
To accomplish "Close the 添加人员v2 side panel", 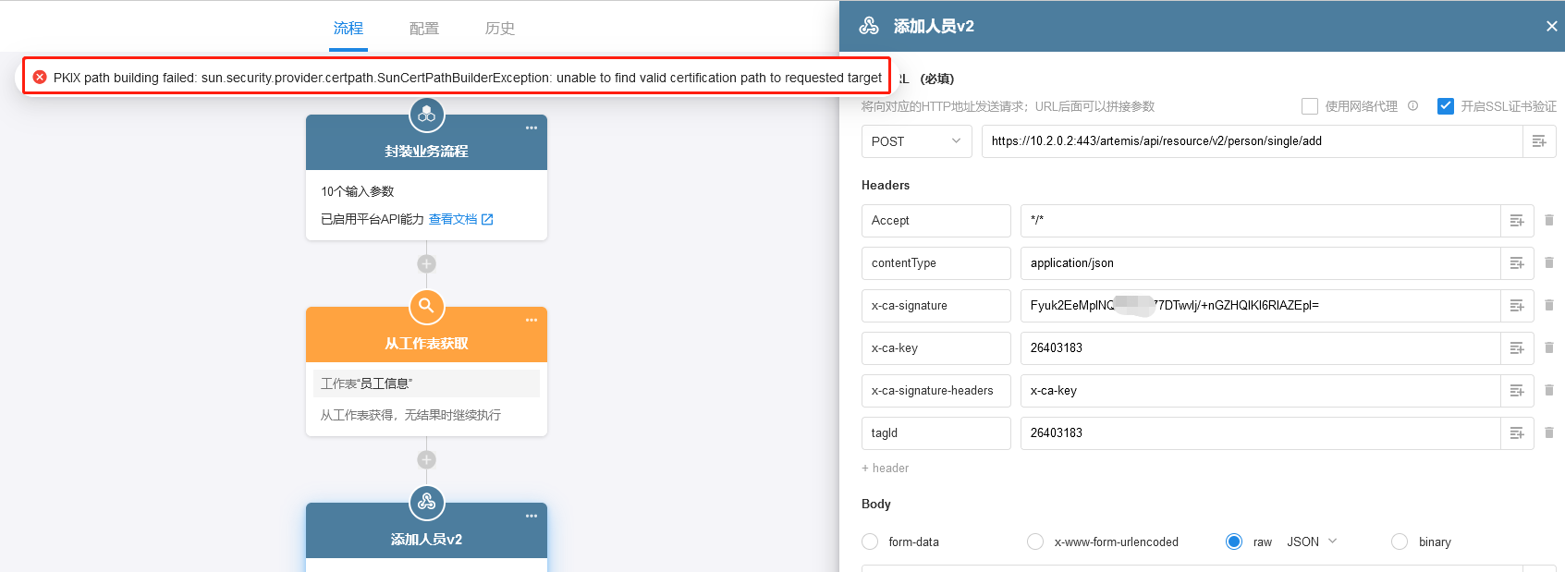I will pyautogui.click(x=1551, y=26).
